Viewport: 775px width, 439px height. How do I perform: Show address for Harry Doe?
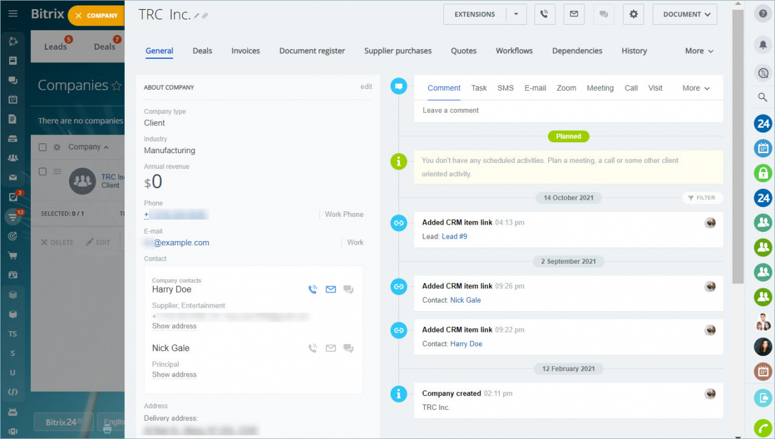coord(174,326)
